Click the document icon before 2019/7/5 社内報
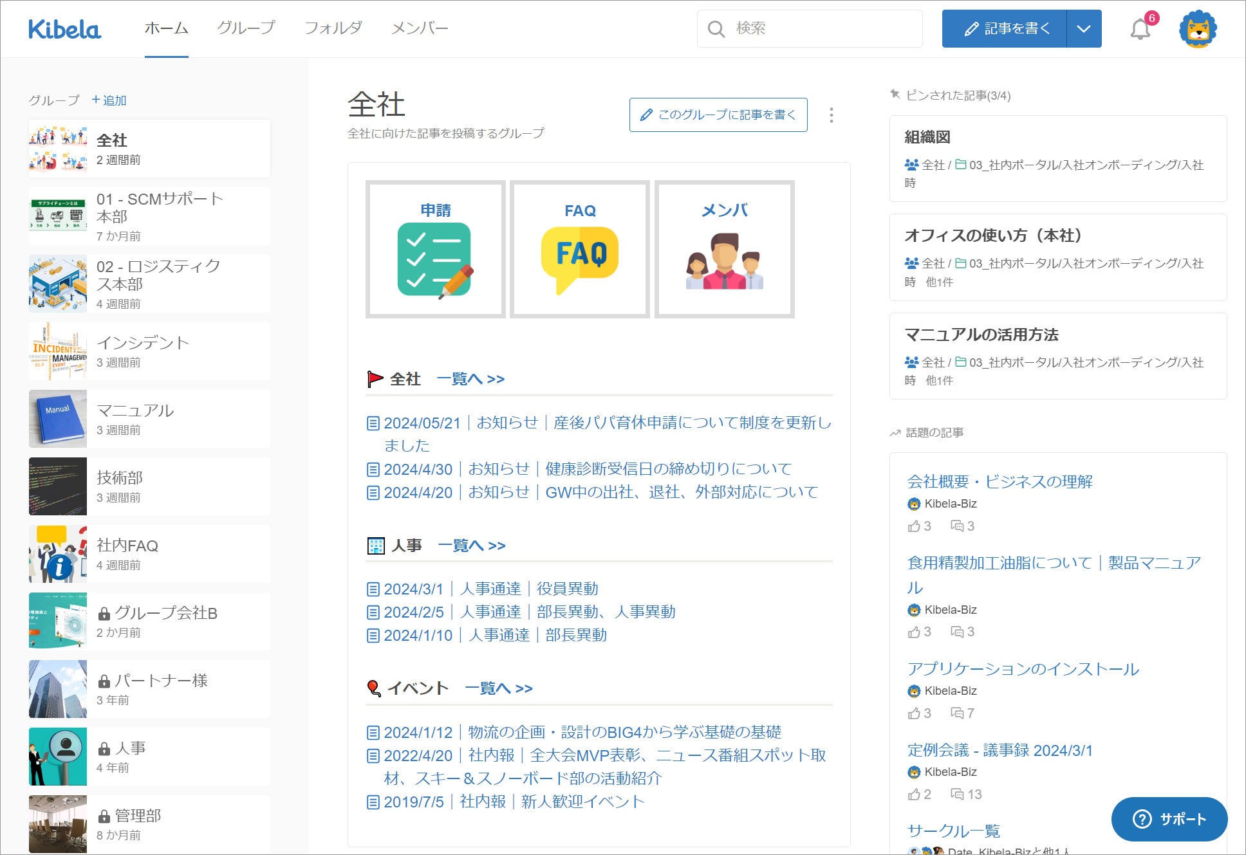The image size is (1246, 855). click(x=373, y=802)
